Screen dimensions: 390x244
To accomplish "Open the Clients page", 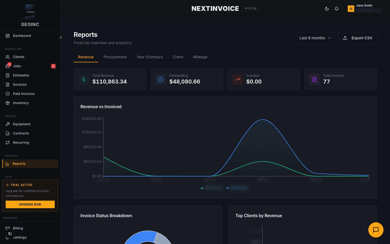I will click(30, 57).
